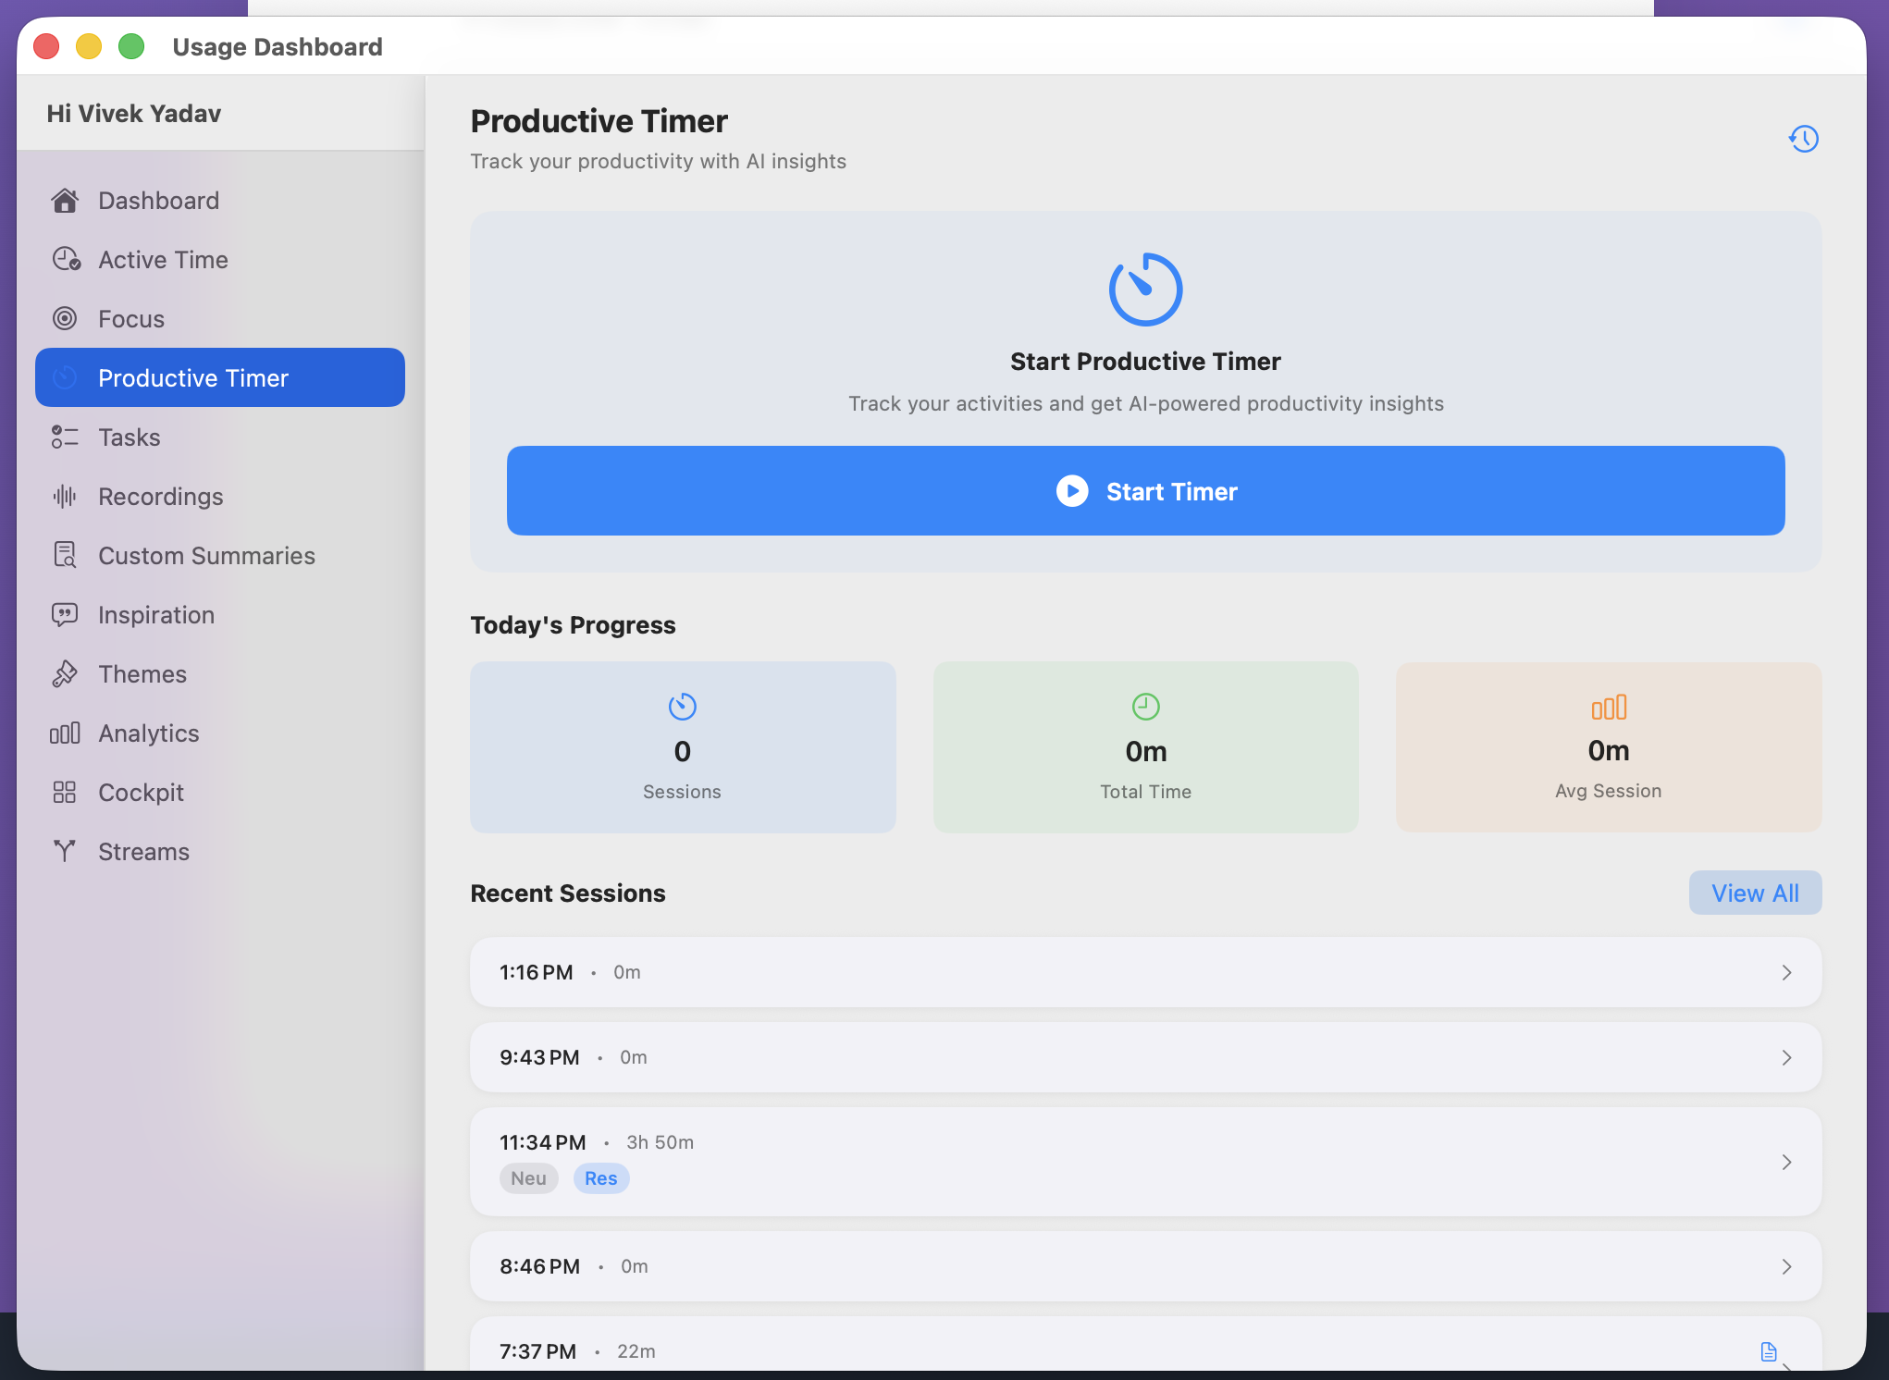
Task: Open Analytics via the bar chart icon
Action: click(x=65, y=733)
